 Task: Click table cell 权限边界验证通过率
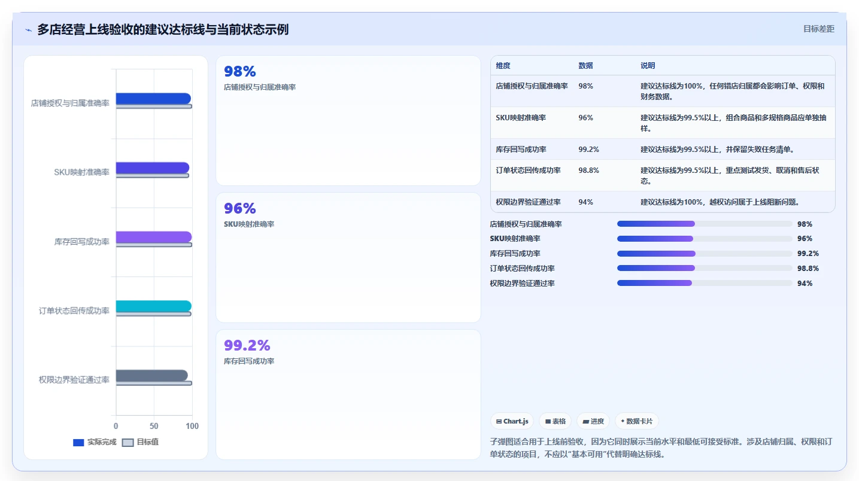click(x=528, y=202)
